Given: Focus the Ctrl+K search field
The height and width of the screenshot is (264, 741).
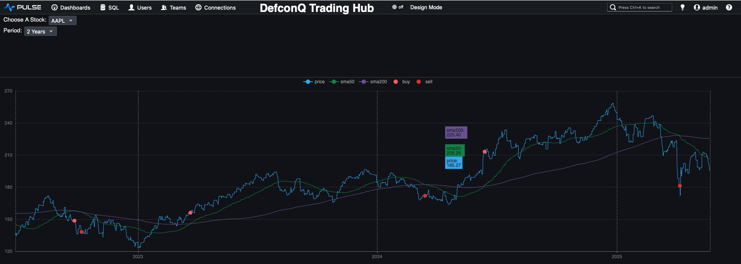Looking at the screenshot, I should click(640, 7).
